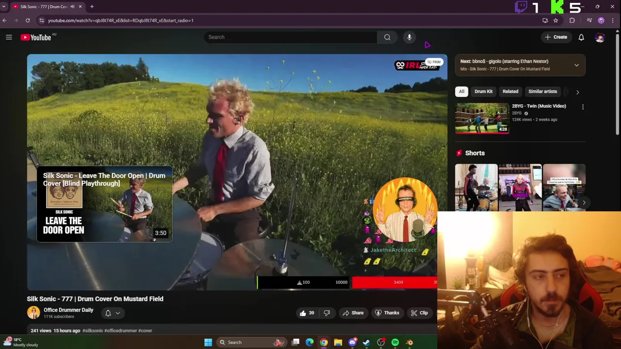Click the taskbar Search box
This screenshot has height=349, width=621.
[x=251, y=342]
